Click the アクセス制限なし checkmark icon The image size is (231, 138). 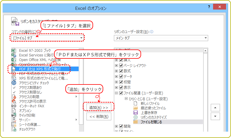pyautogui.click(x=14, y=92)
